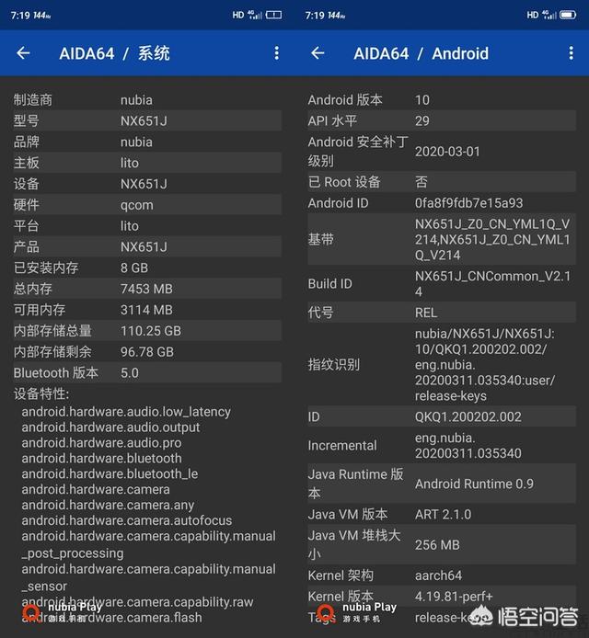Select android.hardware.bluetooth_le entry

point(110,473)
